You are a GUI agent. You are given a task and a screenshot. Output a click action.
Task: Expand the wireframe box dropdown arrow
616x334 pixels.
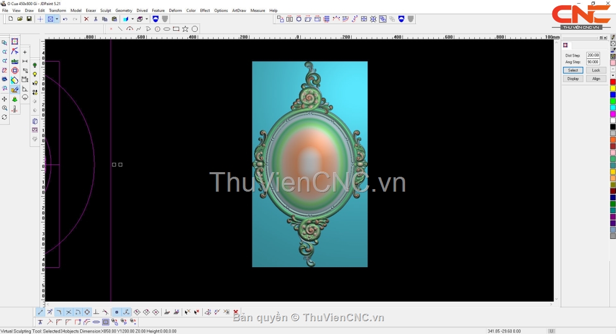click(147, 19)
